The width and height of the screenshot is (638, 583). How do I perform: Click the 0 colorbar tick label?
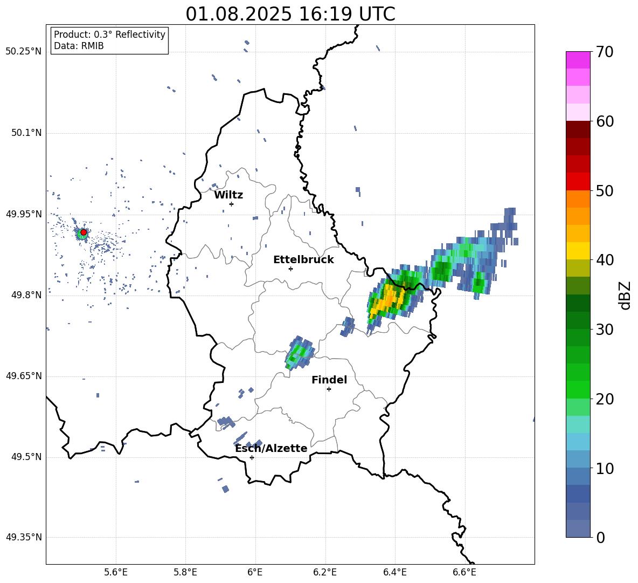[600, 538]
